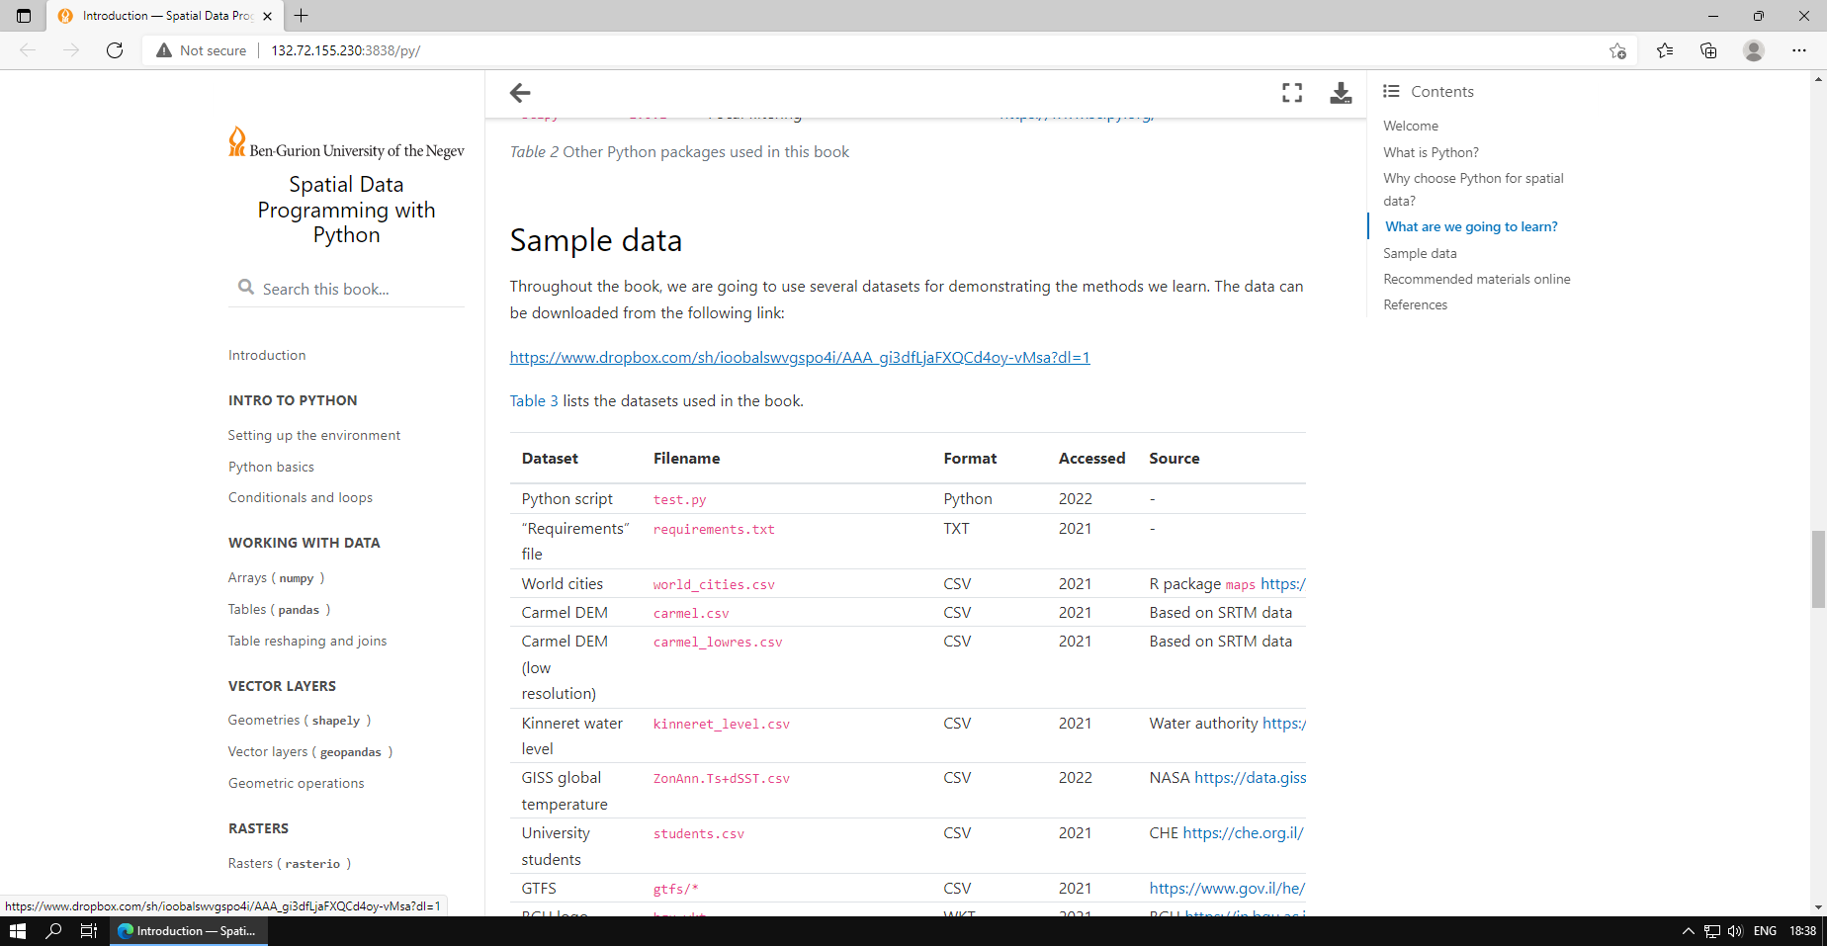Click the ENG language indicator

(1765, 931)
